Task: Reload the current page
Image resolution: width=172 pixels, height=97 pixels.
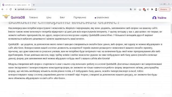Action: tap(10, 9)
